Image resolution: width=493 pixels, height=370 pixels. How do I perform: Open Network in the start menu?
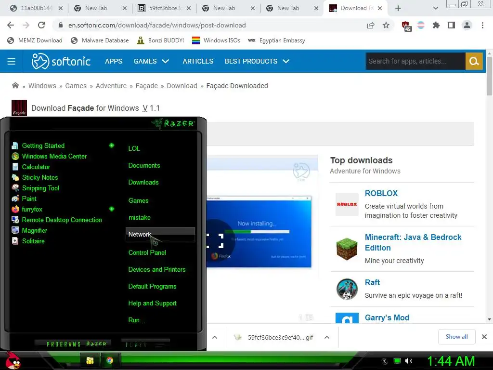click(x=160, y=235)
